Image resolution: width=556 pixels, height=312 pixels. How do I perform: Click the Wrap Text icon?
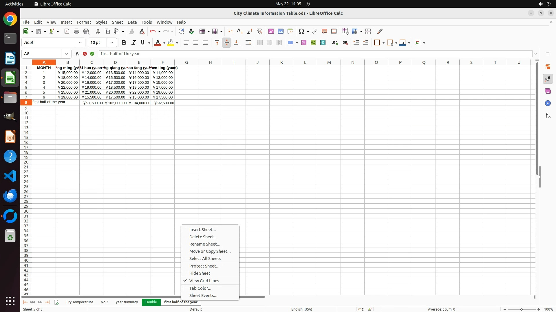[248, 43]
